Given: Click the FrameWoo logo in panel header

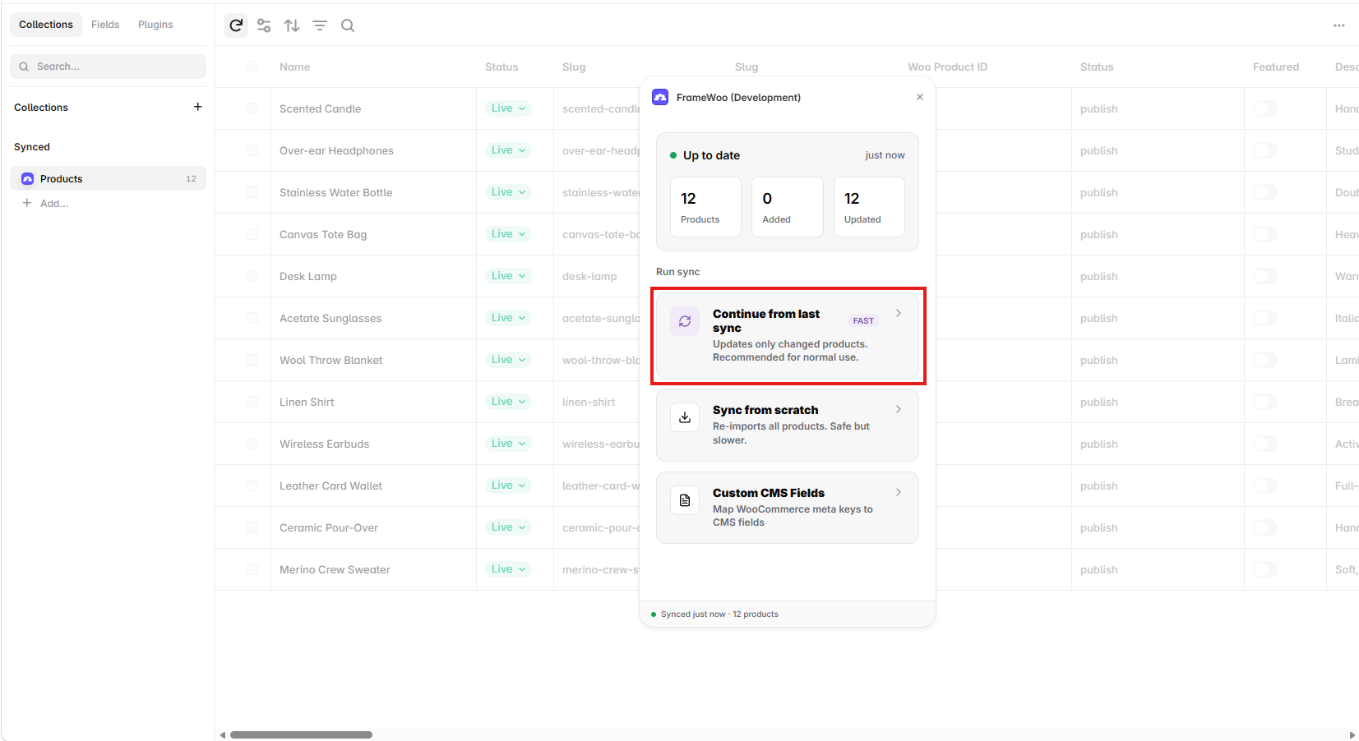Looking at the screenshot, I should [660, 97].
